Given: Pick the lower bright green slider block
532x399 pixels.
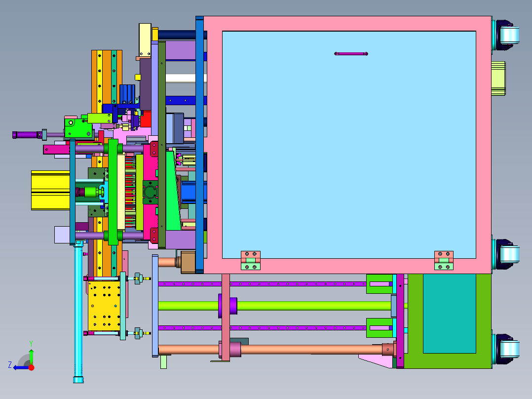Looking at the screenshot, I should [x=380, y=328].
